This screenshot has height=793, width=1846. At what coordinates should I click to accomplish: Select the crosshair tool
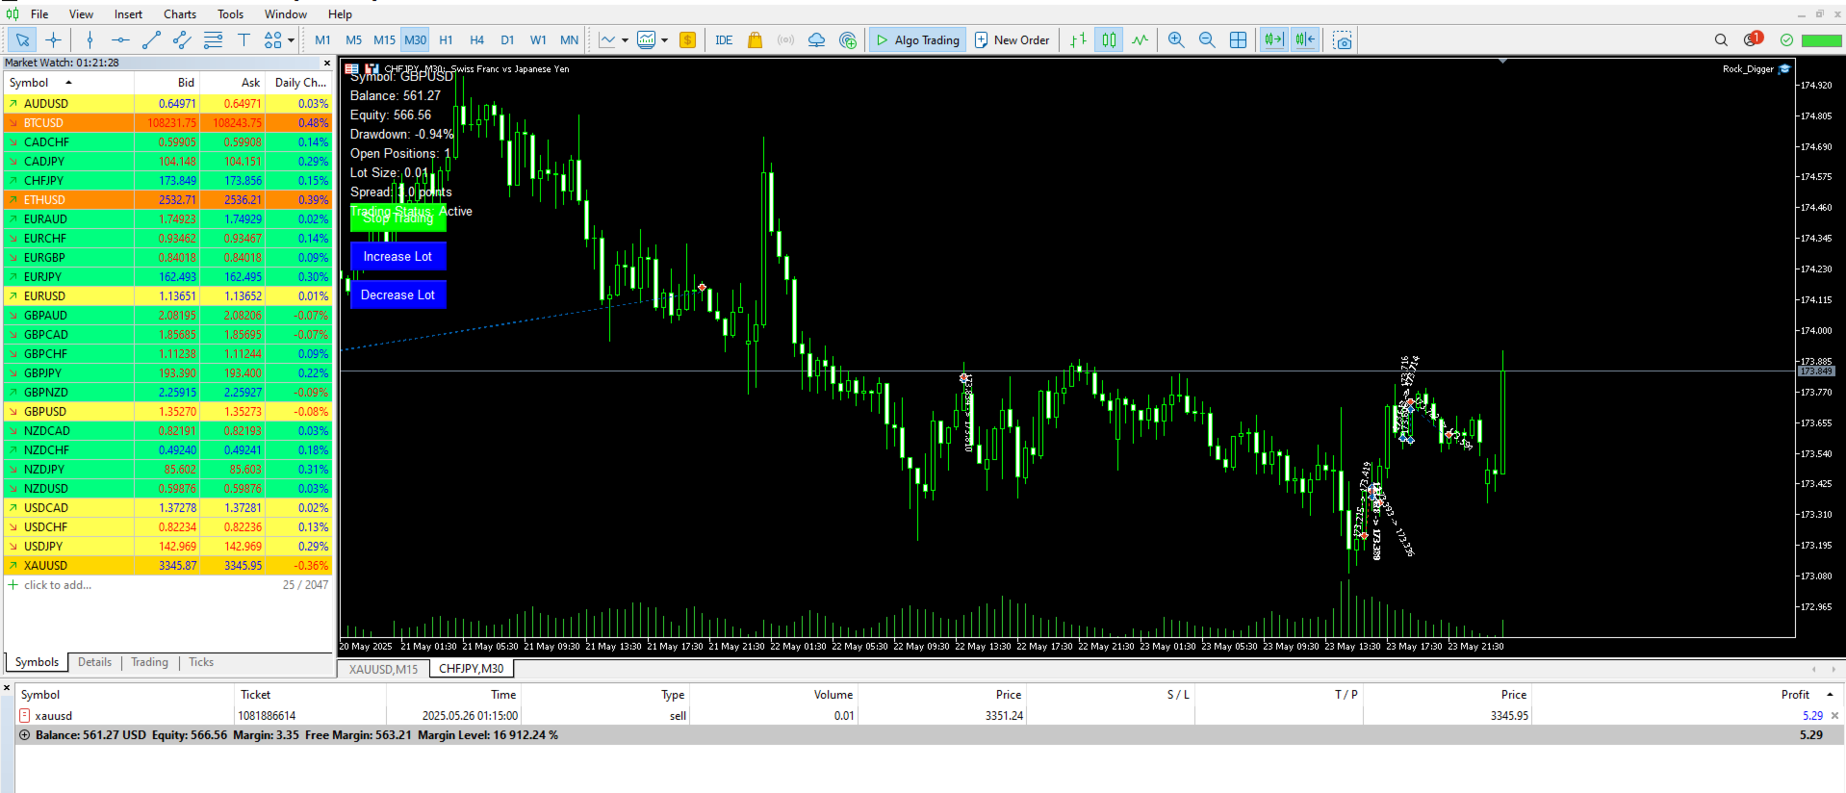click(x=53, y=39)
